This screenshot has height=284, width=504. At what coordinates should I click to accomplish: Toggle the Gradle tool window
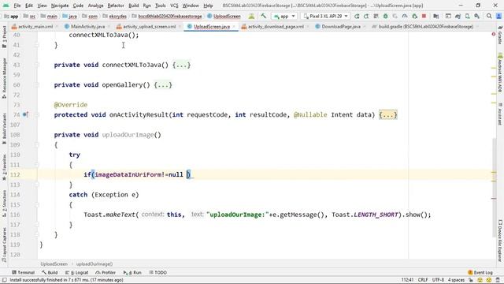500,35
